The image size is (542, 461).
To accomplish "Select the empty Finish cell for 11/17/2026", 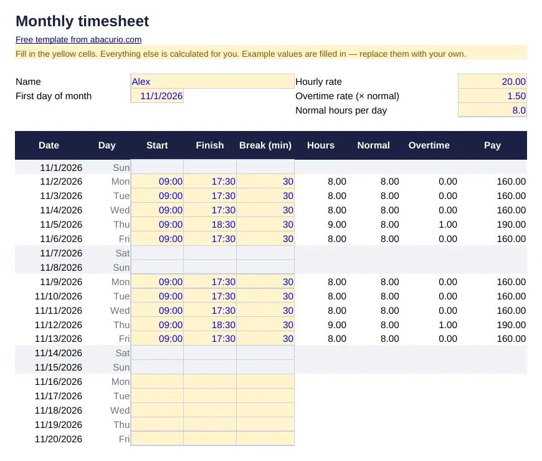I will (x=210, y=396).
